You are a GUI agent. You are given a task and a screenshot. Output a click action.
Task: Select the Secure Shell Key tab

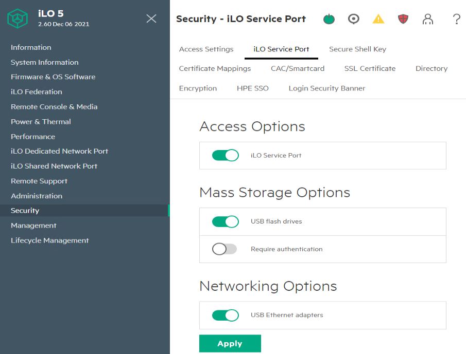click(357, 49)
